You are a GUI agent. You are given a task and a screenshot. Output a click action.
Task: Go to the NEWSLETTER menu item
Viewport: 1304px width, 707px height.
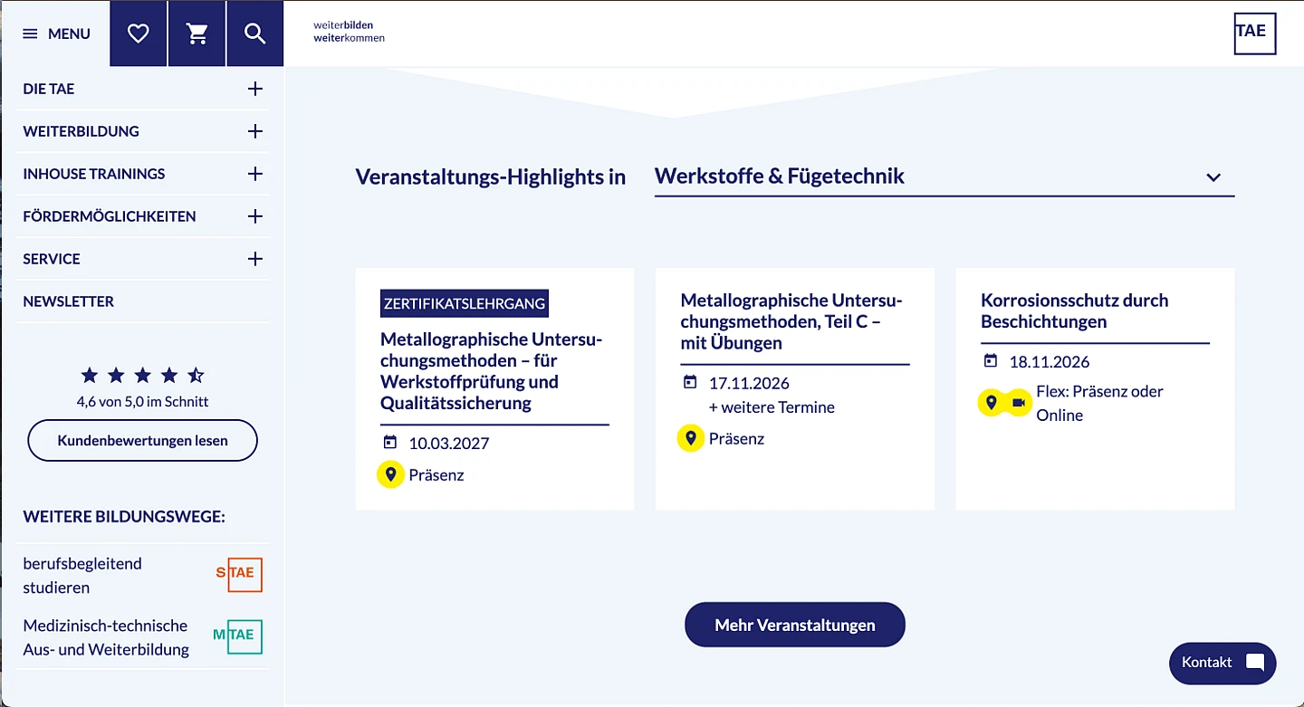(x=69, y=301)
